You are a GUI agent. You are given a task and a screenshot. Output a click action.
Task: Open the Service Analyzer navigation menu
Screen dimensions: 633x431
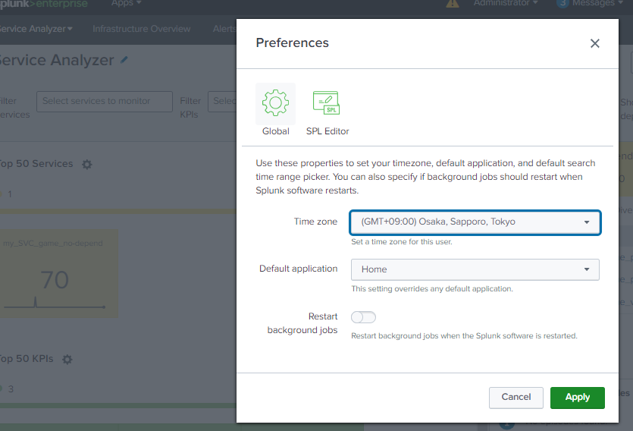point(36,29)
